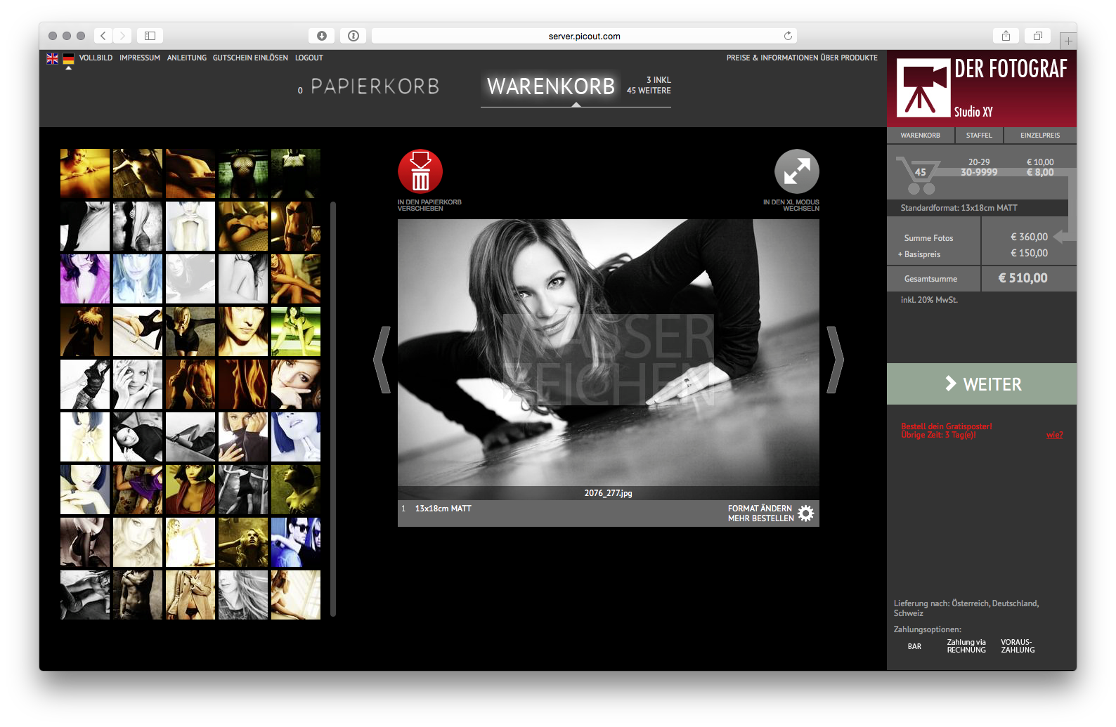
Task: Select the man with sunglasses blue thumbnail
Action: tap(296, 542)
